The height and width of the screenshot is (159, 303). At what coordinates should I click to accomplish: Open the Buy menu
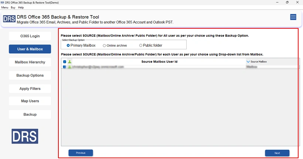point(13,7)
